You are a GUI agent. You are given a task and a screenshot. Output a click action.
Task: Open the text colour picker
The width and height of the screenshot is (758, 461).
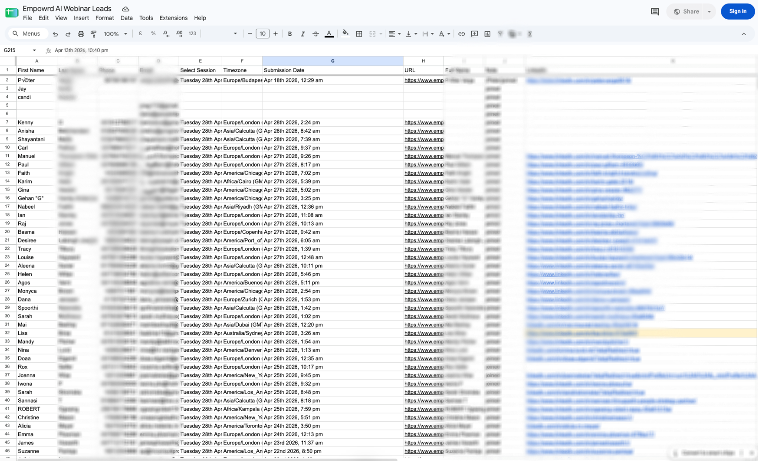pos(329,34)
